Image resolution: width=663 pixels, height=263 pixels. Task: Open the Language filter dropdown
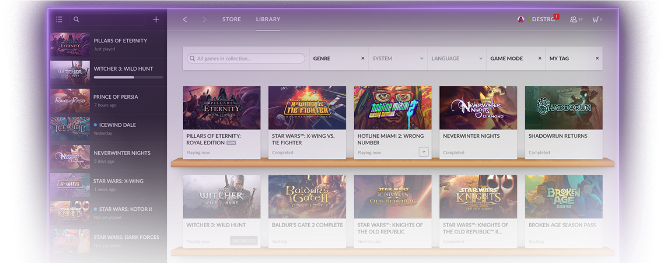coord(481,59)
